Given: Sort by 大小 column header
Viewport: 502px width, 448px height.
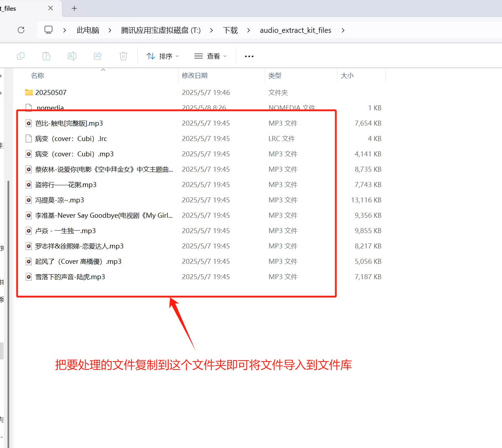Looking at the screenshot, I should pos(347,75).
